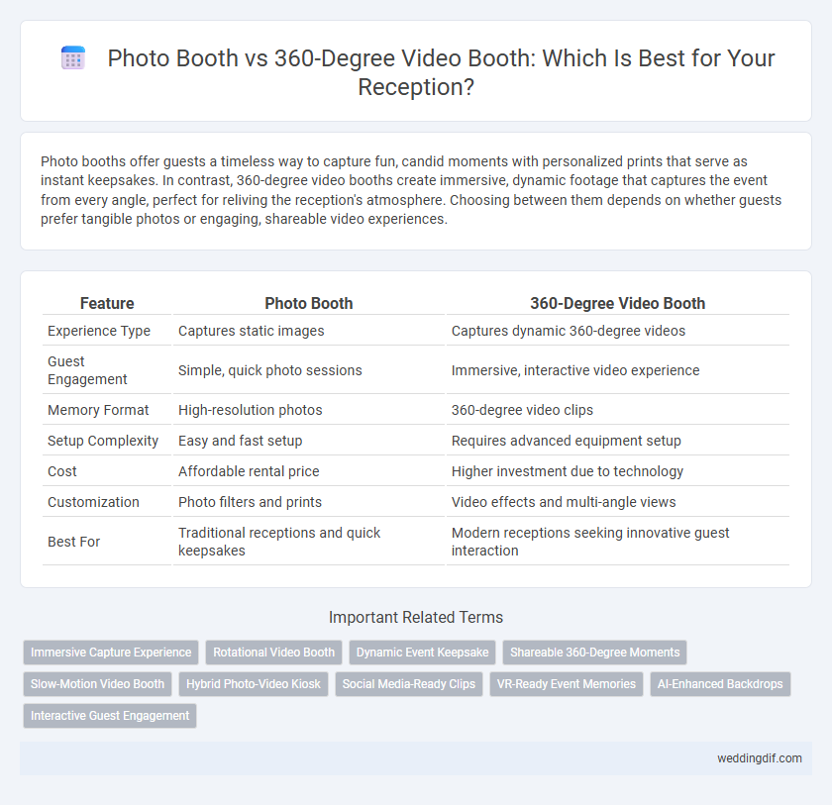Click the Cost row label
The height and width of the screenshot is (805, 832).
point(62,471)
